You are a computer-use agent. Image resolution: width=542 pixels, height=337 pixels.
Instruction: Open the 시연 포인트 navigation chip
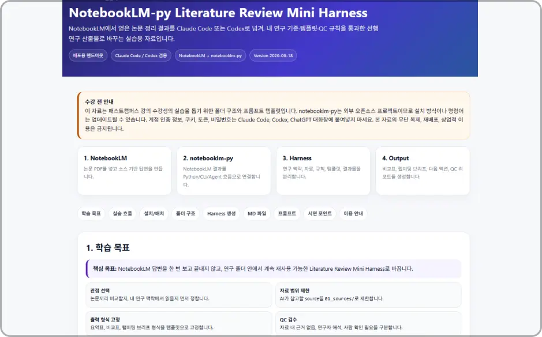tap(320, 214)
